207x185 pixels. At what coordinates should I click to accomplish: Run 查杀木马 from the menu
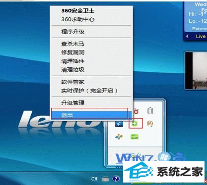pyautogui.click(x=91, y=44)
